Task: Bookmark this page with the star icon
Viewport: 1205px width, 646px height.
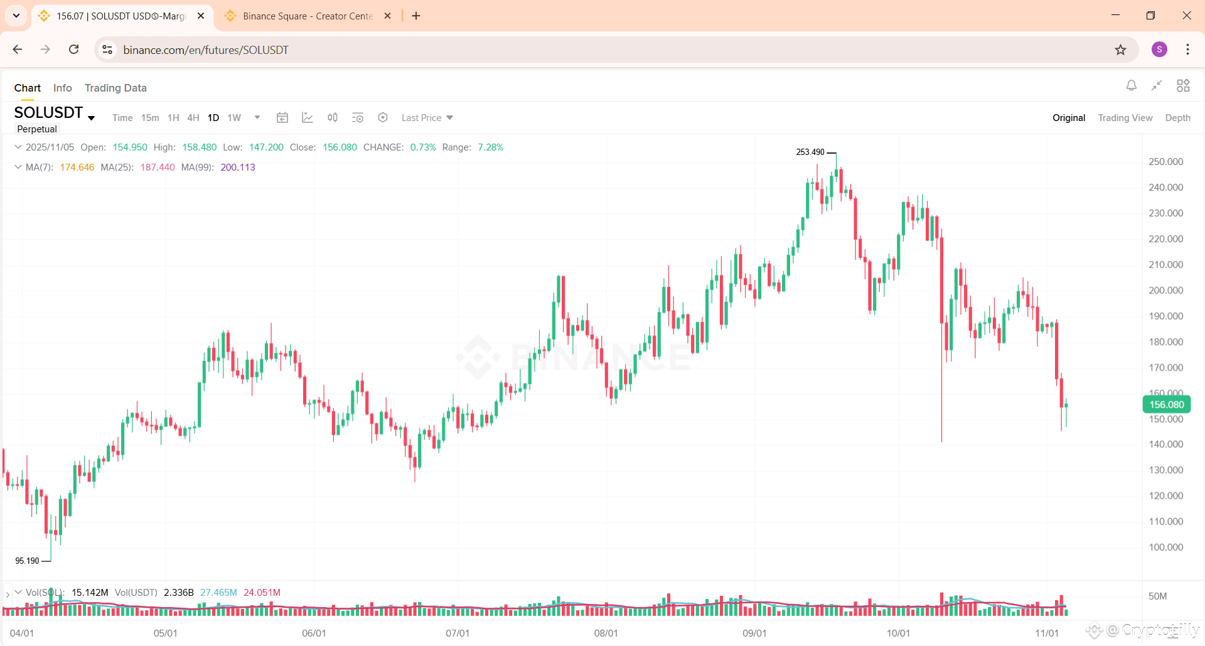Action: click(x=1120, y=50)
